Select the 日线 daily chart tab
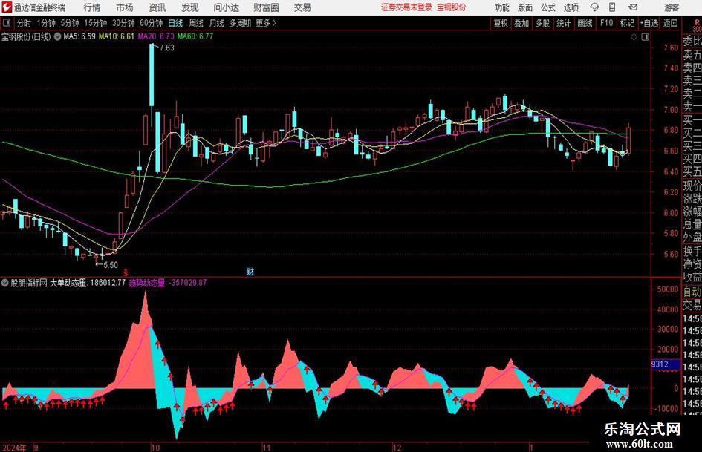702x452 pixels. 175,23
